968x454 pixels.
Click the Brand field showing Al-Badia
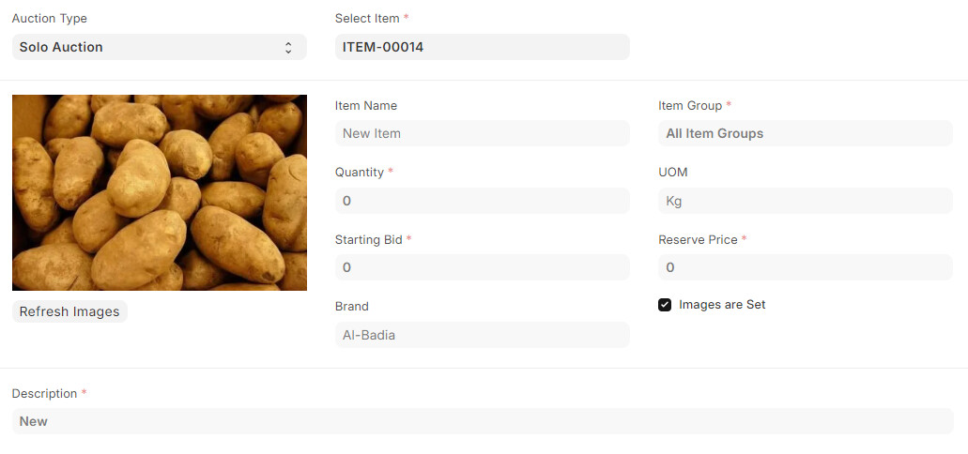483,335
